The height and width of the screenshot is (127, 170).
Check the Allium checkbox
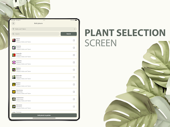pos(74,40)
